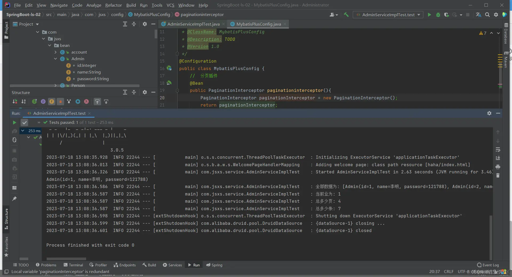The width and height of the screenshot is (512, 277).
Task: Click the 7 warnings indicator
Action: tap(483, 33)
